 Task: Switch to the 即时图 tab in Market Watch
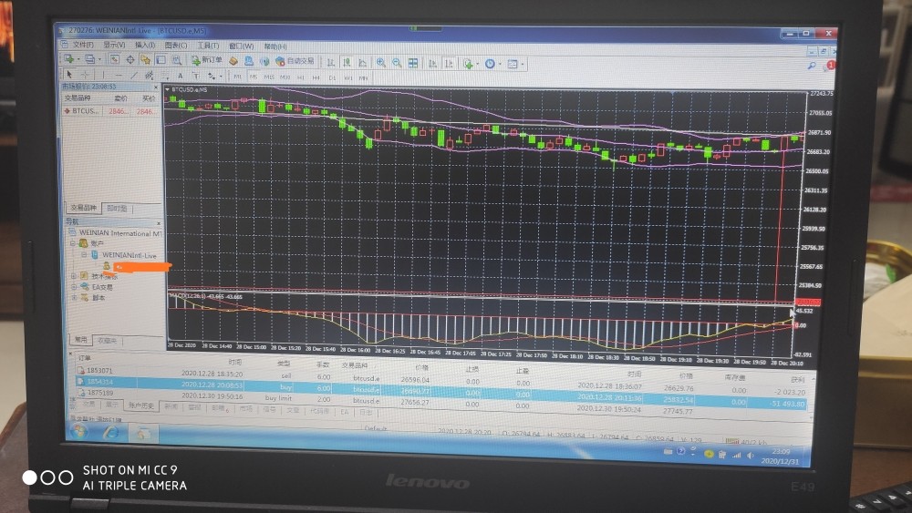(x=117, y=208)
